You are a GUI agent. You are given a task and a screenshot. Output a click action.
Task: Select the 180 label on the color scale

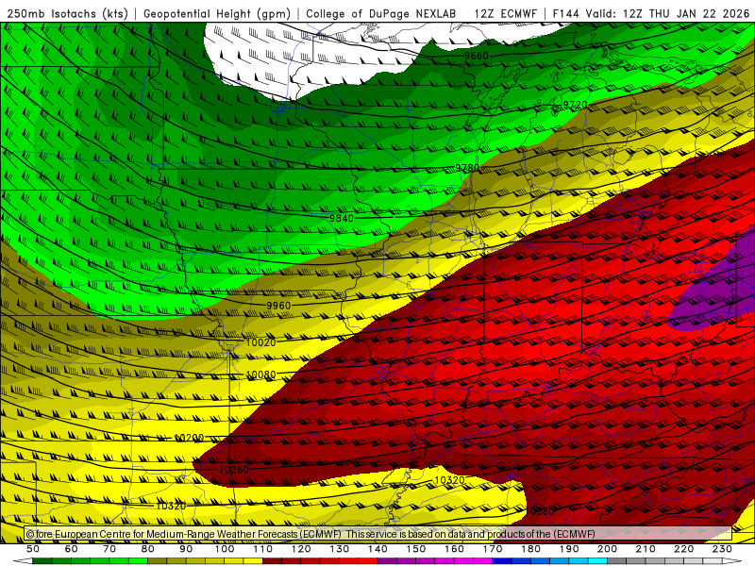click(530, 549)
